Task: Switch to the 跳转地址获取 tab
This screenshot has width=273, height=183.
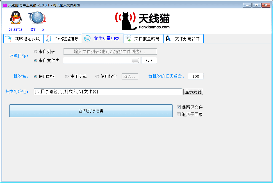Action: [x=23, y=39]
